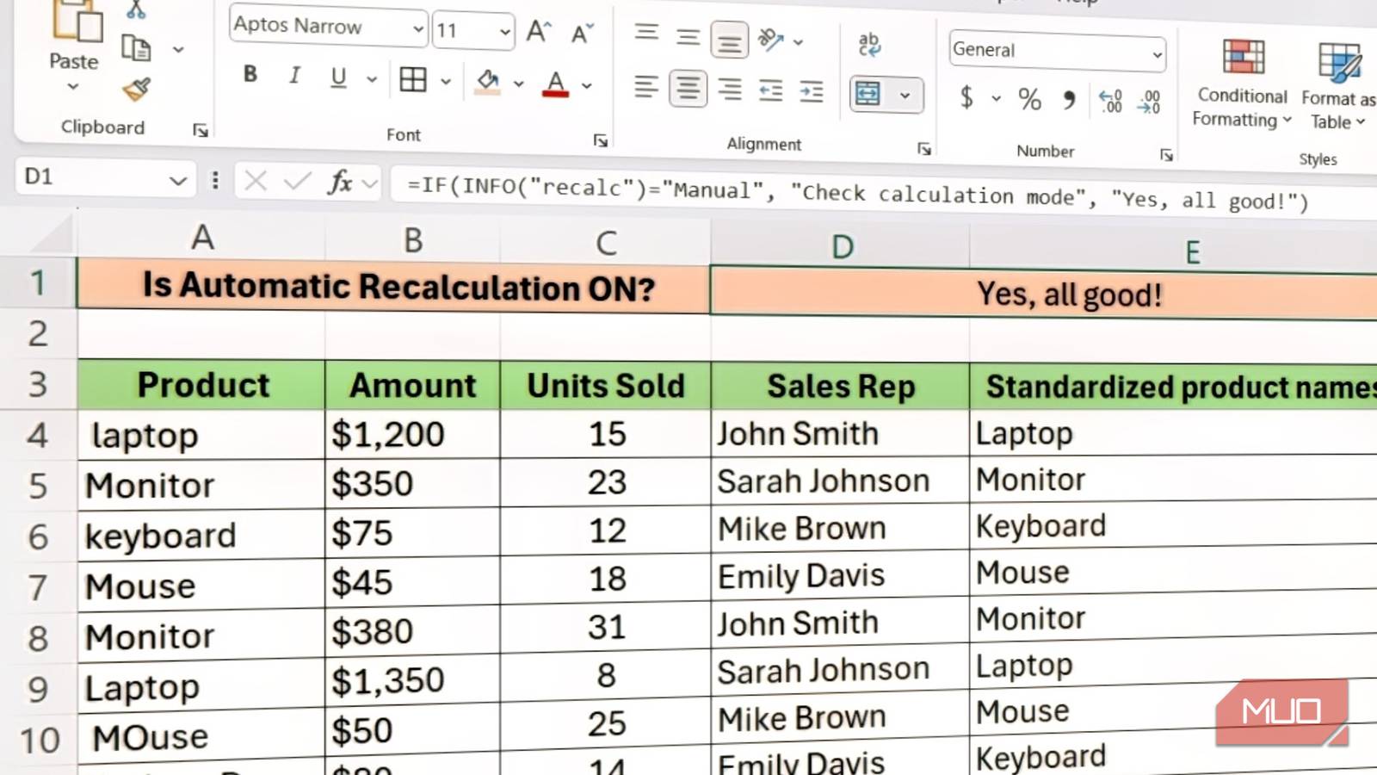
Task: Click the Decrease Font Size icon
Action: tap(577, 33)
